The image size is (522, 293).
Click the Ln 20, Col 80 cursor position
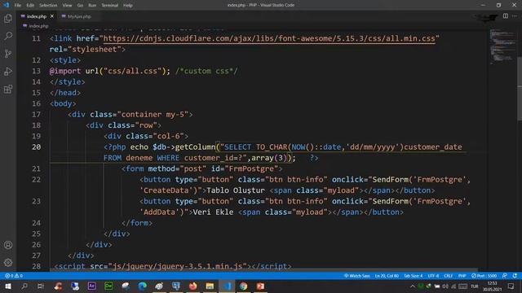pyautogui.click(x=387, y=276)
